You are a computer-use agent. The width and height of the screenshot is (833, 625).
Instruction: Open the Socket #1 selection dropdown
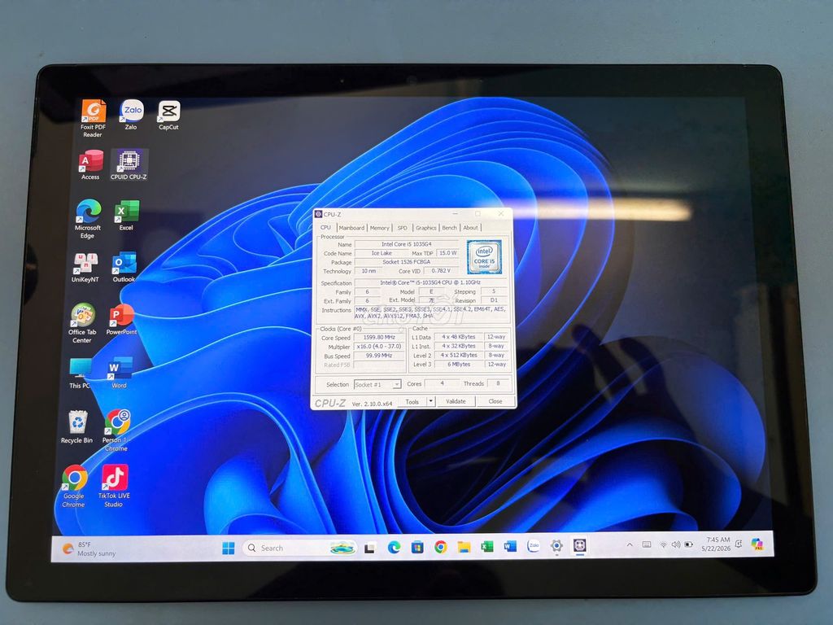click(377, 384)
